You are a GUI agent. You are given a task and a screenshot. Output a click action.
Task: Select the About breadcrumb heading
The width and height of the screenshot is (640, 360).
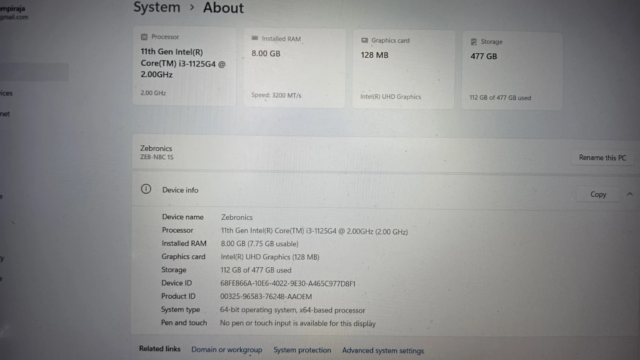pyautogui.click(x=224, y=8)
